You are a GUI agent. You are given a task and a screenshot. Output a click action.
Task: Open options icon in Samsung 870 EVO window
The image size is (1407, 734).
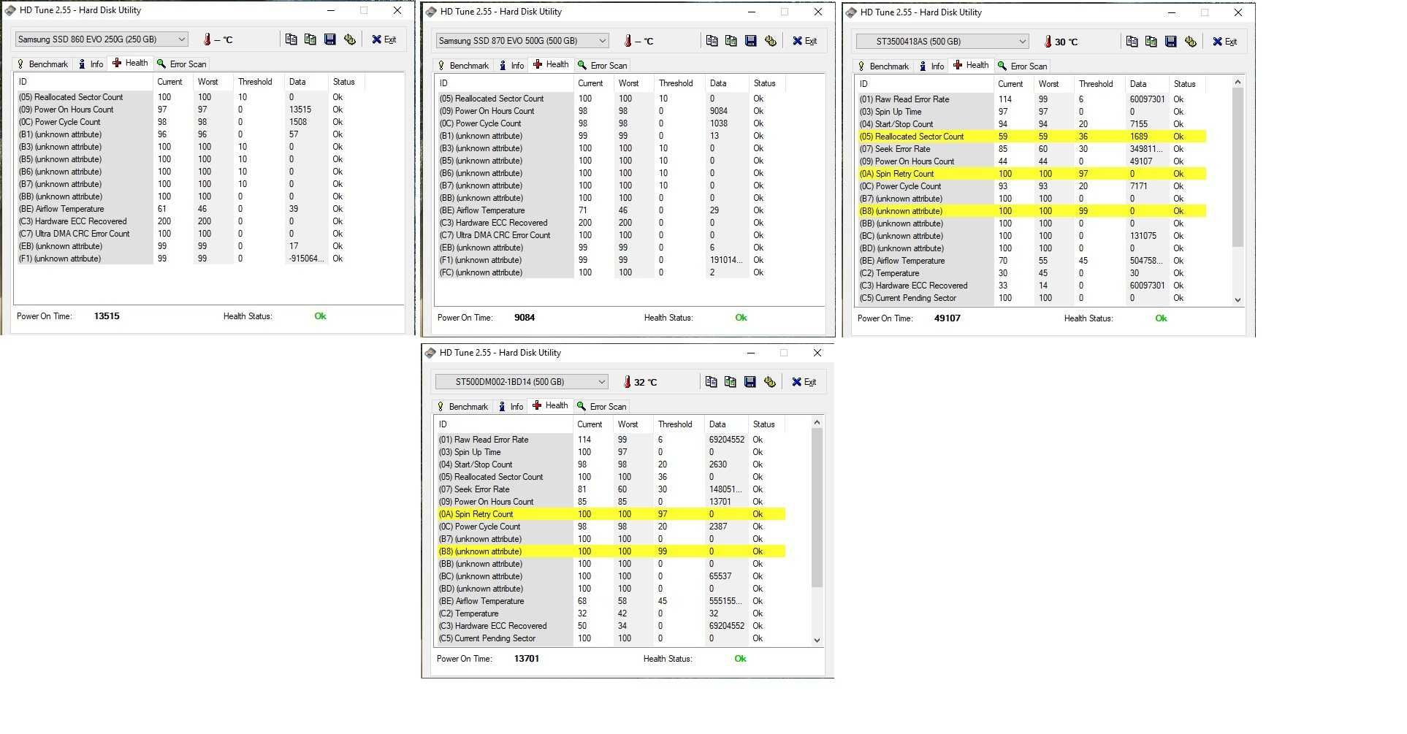[x=771, y=41]
